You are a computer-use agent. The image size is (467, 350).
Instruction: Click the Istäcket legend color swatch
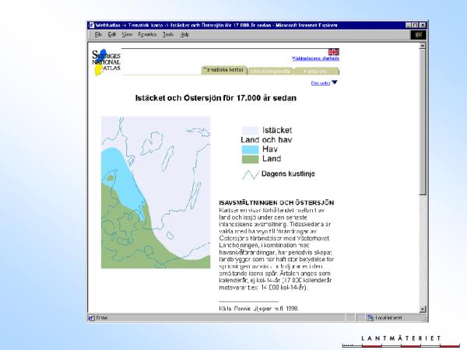249,130
